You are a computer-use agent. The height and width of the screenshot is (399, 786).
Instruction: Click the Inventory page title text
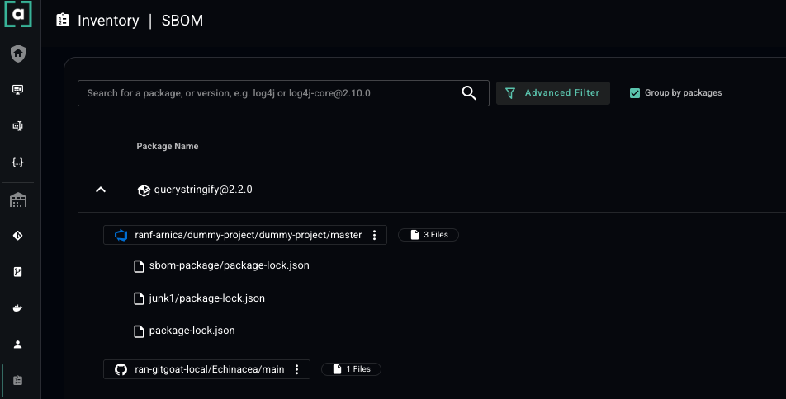[x=108, y=21]
